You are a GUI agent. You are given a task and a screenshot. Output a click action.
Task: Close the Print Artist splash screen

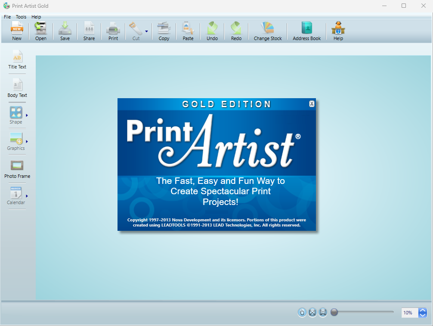pyautogui.click(x=312, y=104)
